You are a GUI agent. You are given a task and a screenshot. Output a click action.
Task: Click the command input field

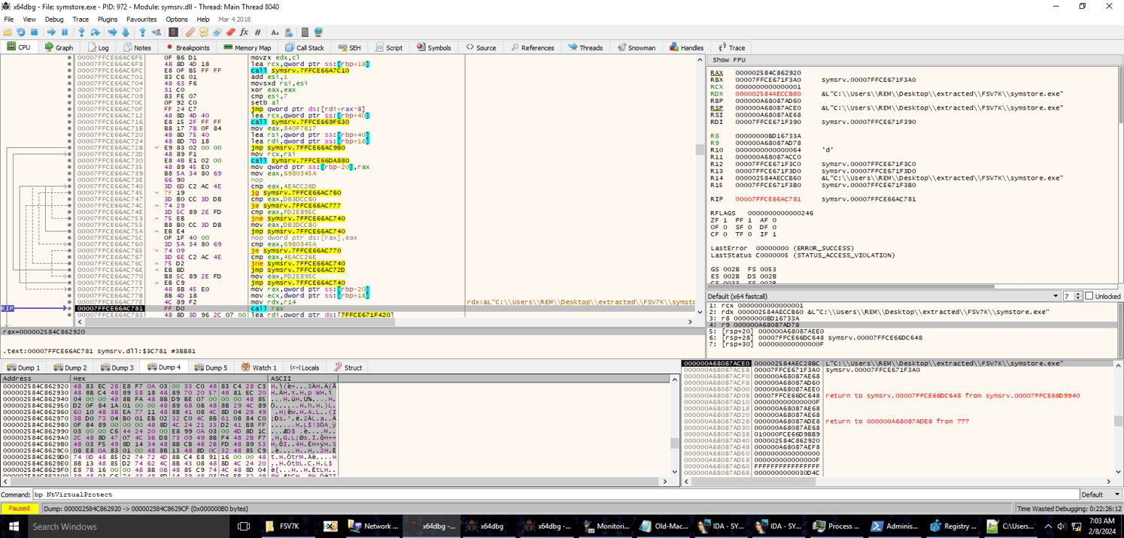click(554, 494)
